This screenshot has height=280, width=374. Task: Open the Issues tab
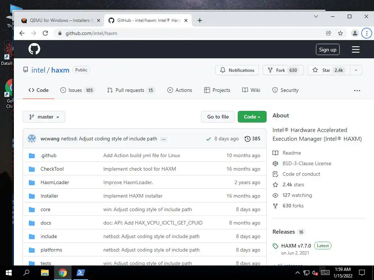[x=78, y=90]
